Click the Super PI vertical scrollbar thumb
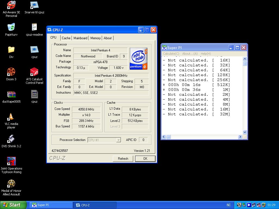The height and width of the screenshot is (209, 279). pyautogui.click(x=245, y=63)
